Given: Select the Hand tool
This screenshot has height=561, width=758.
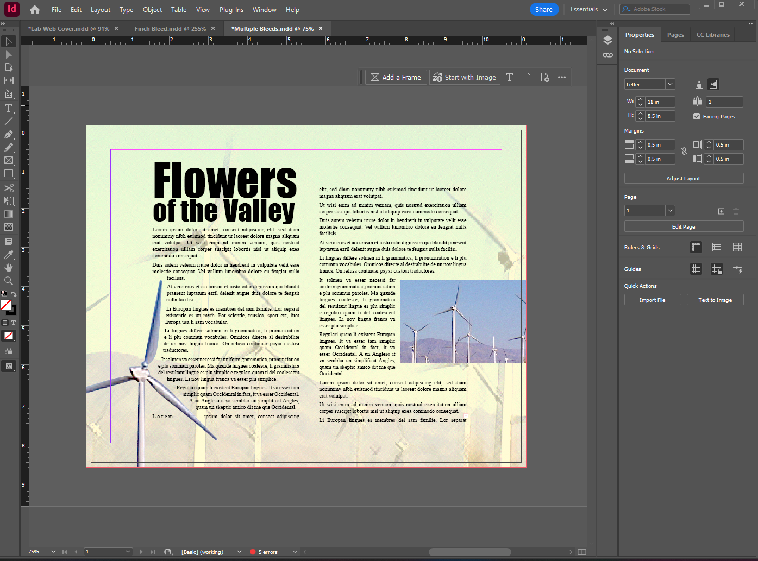Looking at the screenshot, I should [9, 268].
